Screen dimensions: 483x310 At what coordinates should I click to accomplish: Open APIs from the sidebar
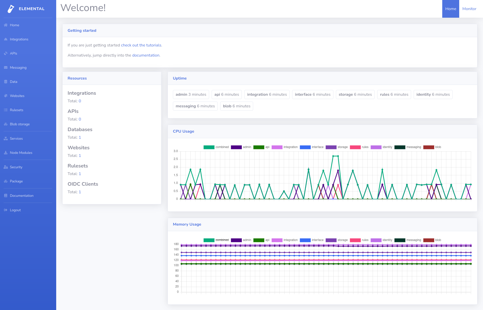point(6,53)
